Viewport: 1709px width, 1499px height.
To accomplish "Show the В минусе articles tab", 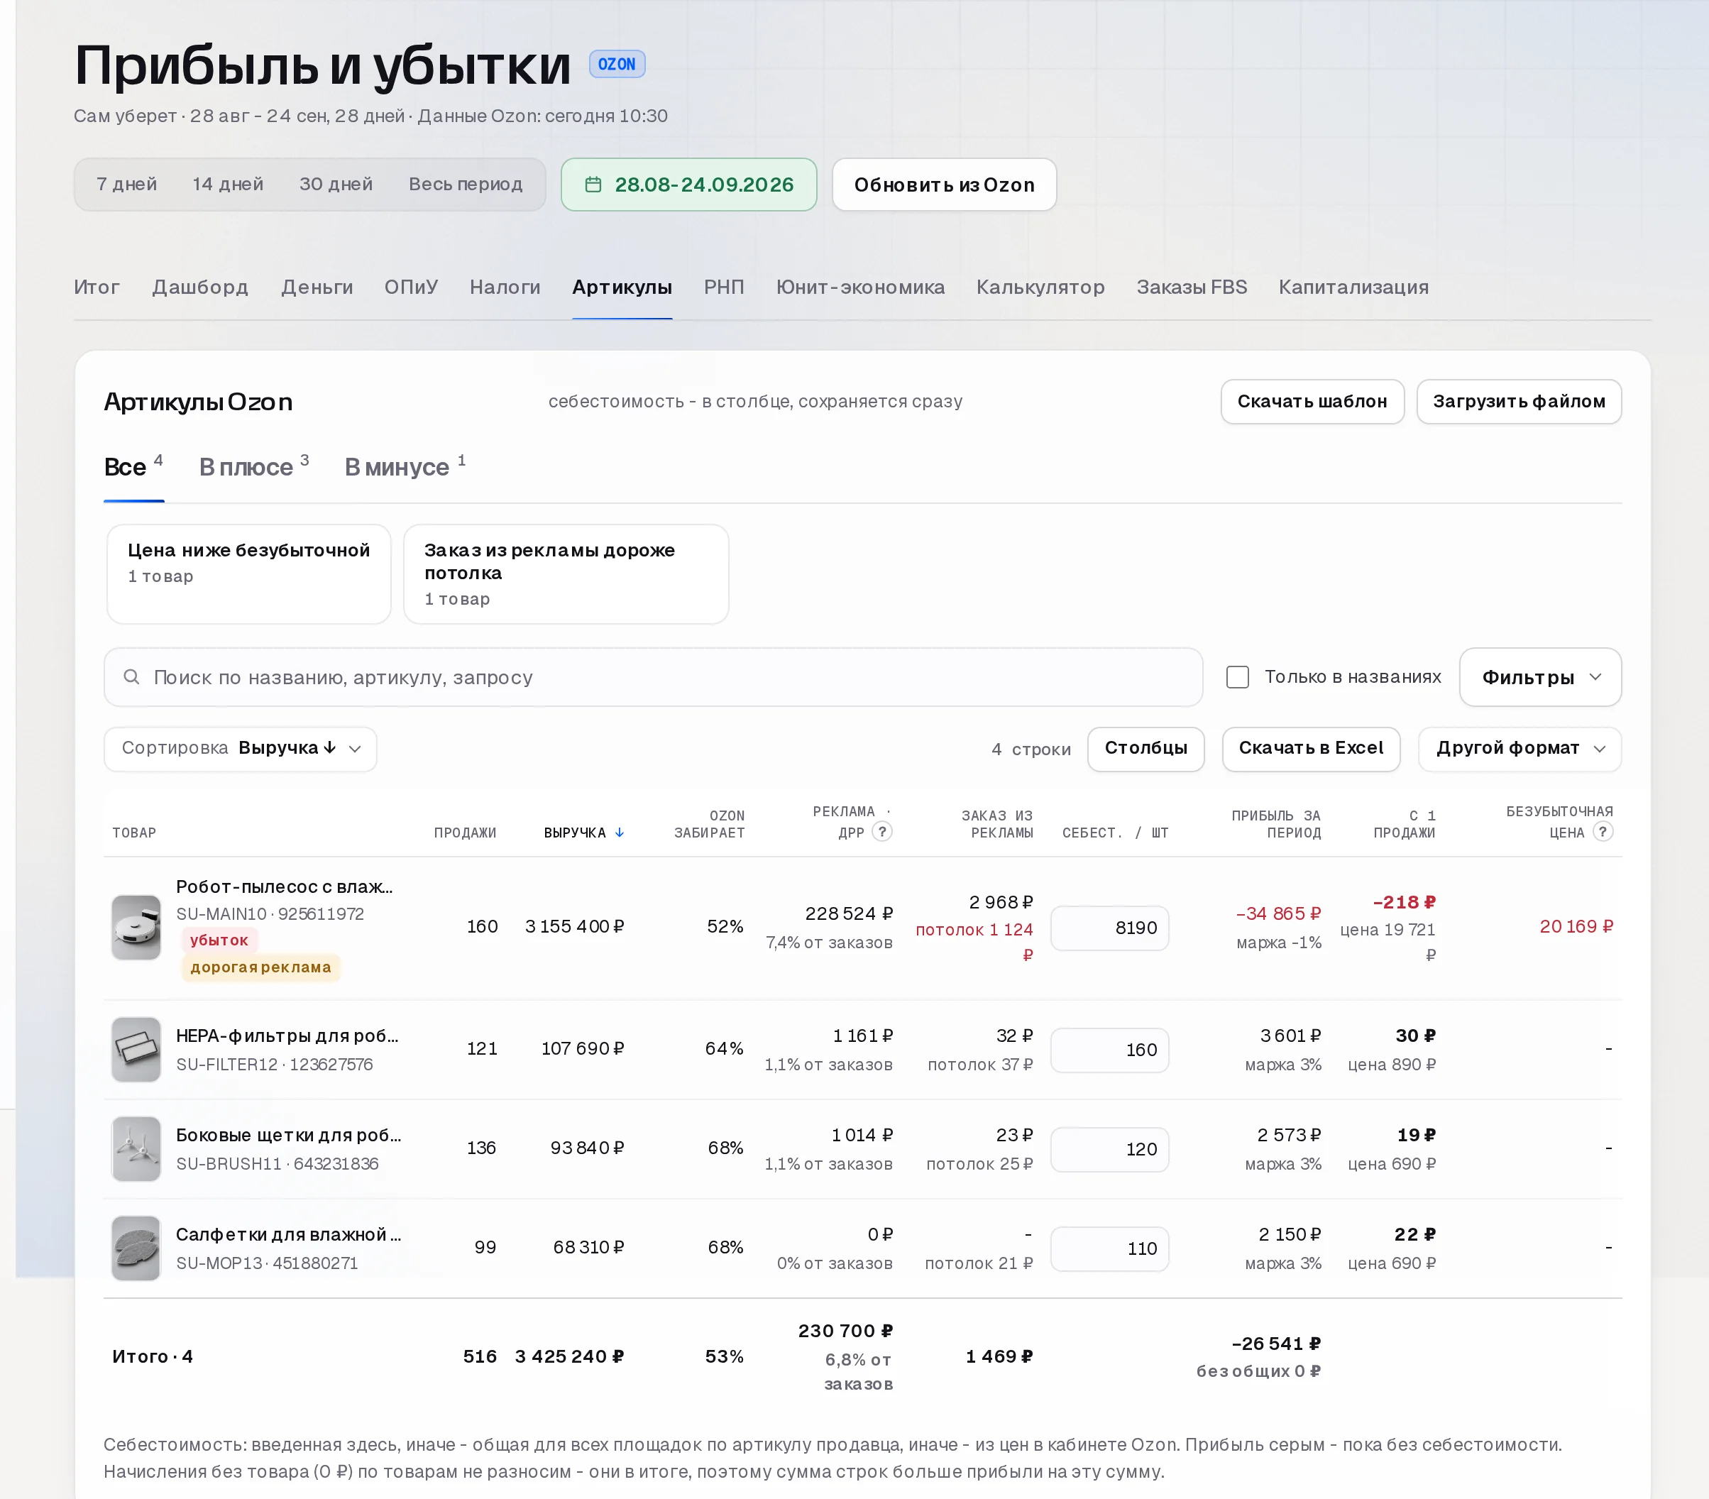I will 405,466.
